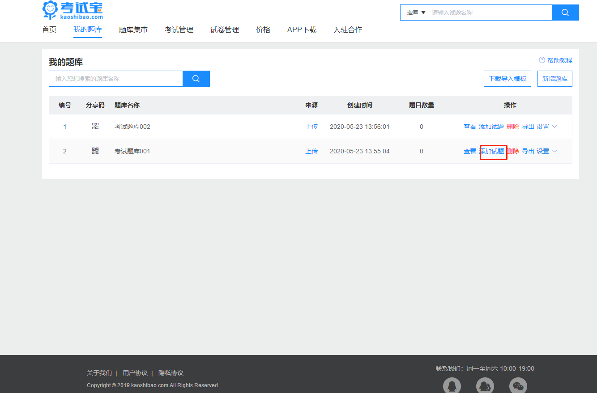Click the top search magnifier button
597x393 pixels.
(565, 13)
